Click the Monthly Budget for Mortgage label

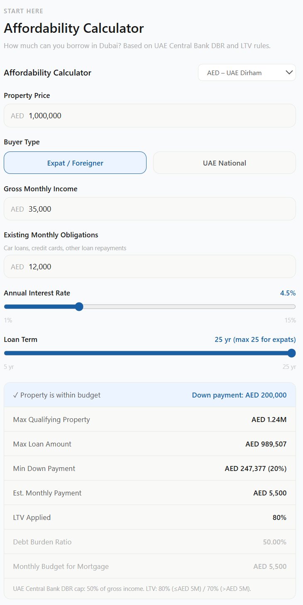pyautogui.click(x=61, y=566)
